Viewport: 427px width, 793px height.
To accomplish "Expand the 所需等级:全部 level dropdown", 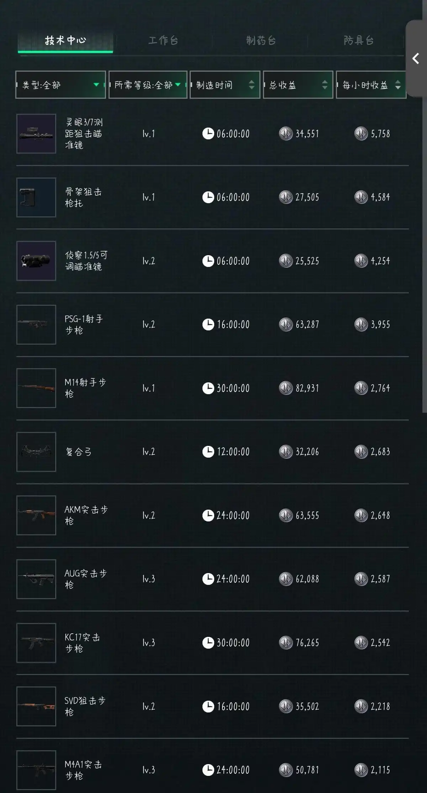I will tap(148, 85).
